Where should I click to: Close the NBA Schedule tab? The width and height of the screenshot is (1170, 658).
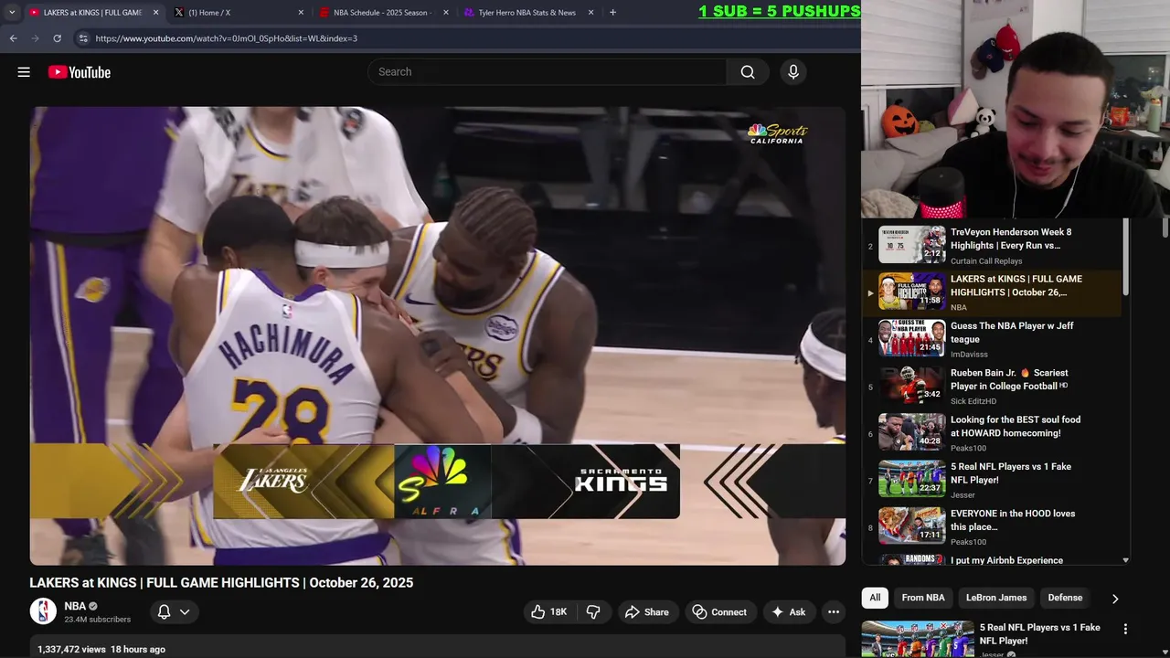tap(446, 13)
